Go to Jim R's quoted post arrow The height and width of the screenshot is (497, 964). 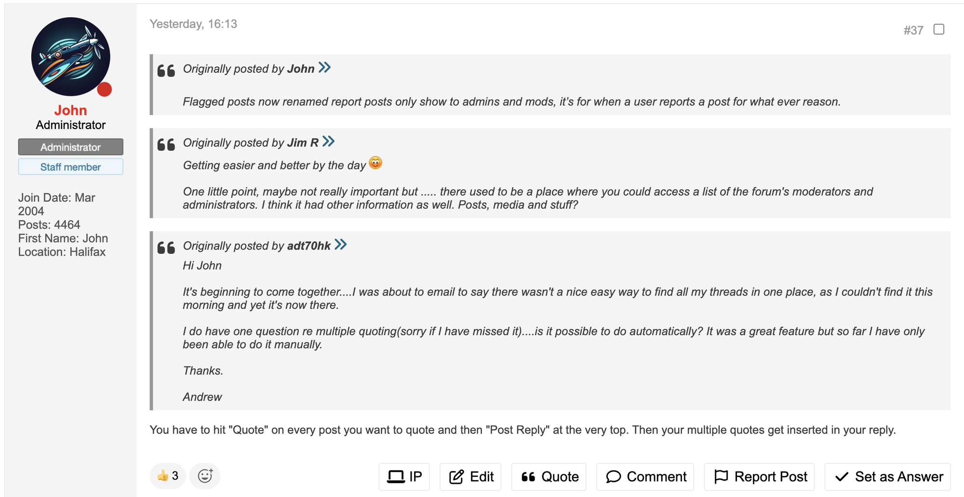329,142
